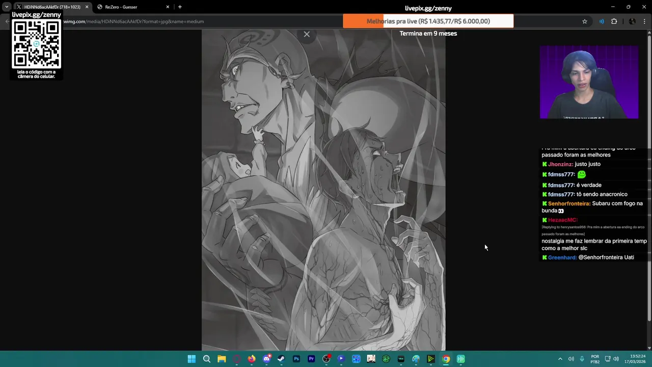Open Premiere Pro from the taskbar
Viewport: 652px width, 367px height.
click(311, 359)
